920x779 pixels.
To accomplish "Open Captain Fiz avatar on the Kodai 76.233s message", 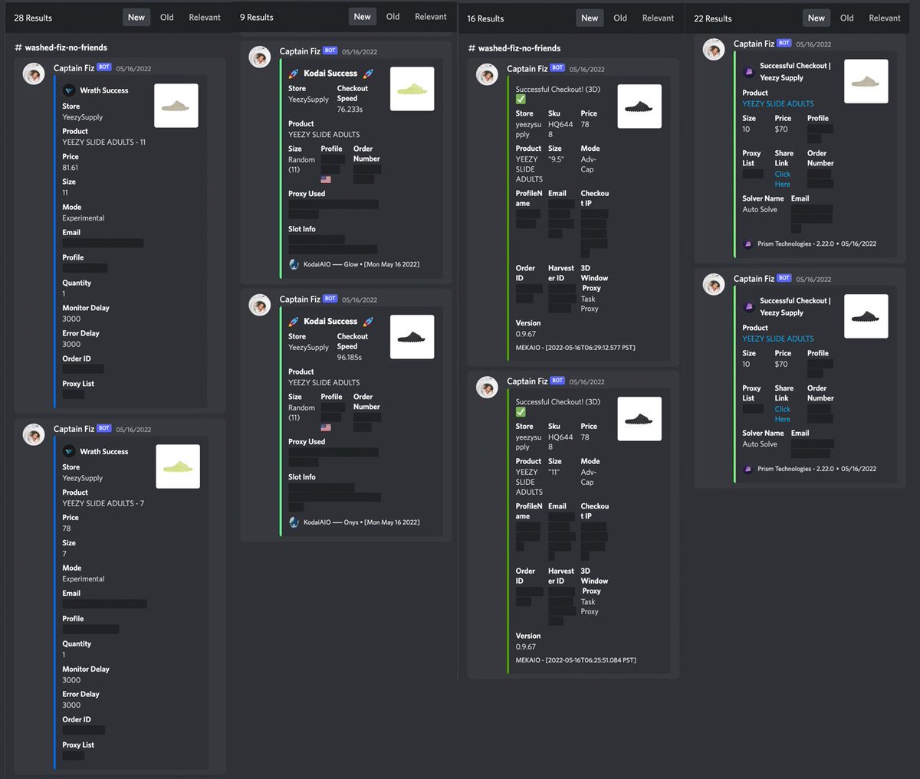I will [x=260, y=57].
